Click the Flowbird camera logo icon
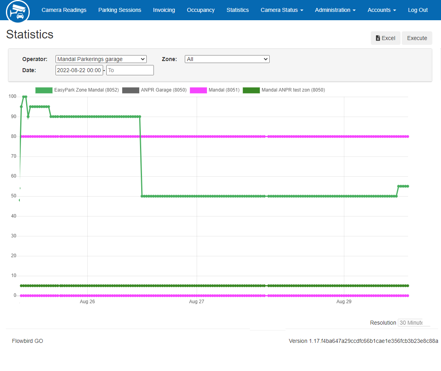Image resolution: width=441 pixels, height=371 pixels. click(18, 11)
